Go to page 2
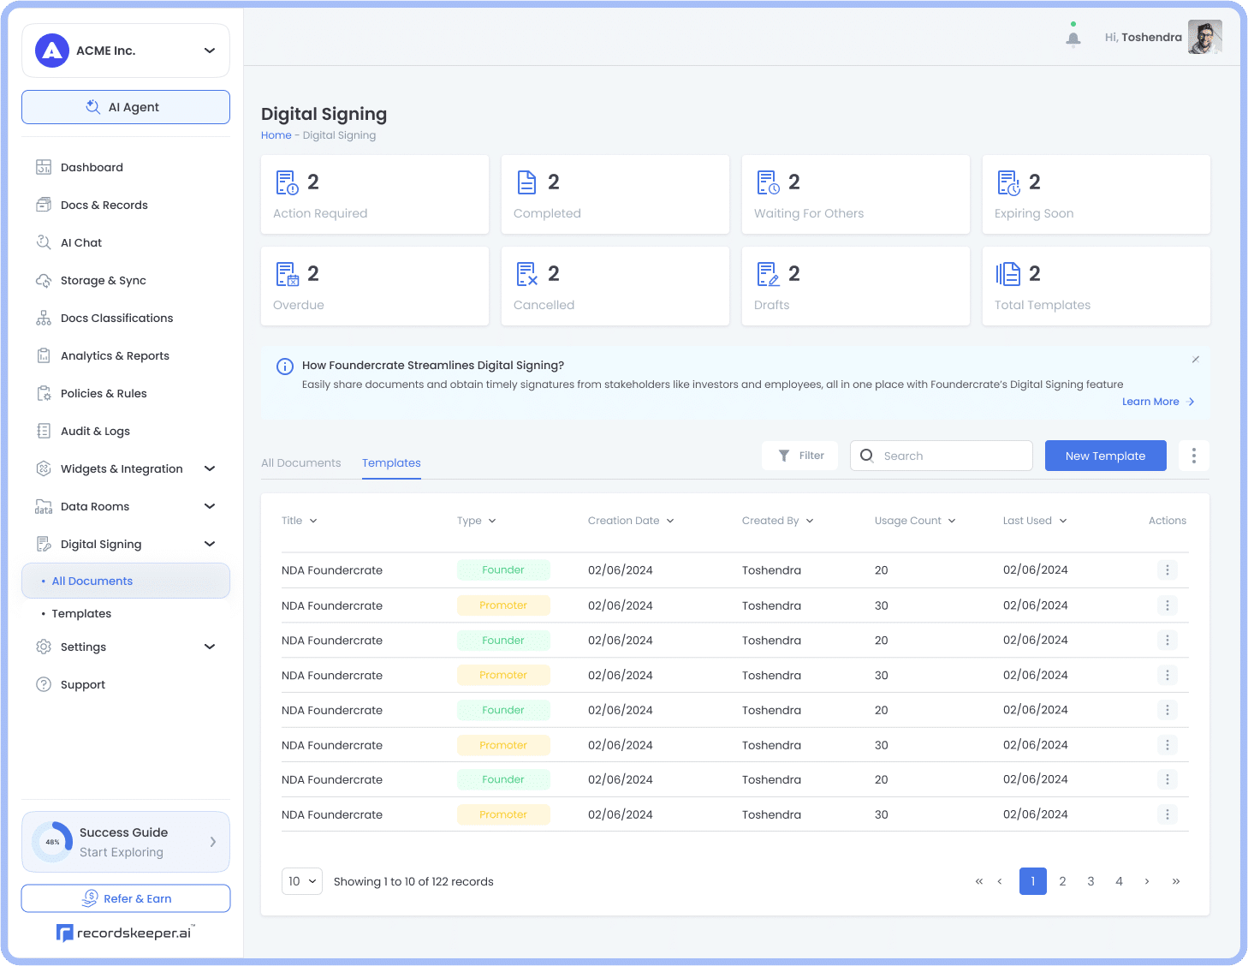Viewport: 1248px width, 966px height. click(x=1062, y=881)
